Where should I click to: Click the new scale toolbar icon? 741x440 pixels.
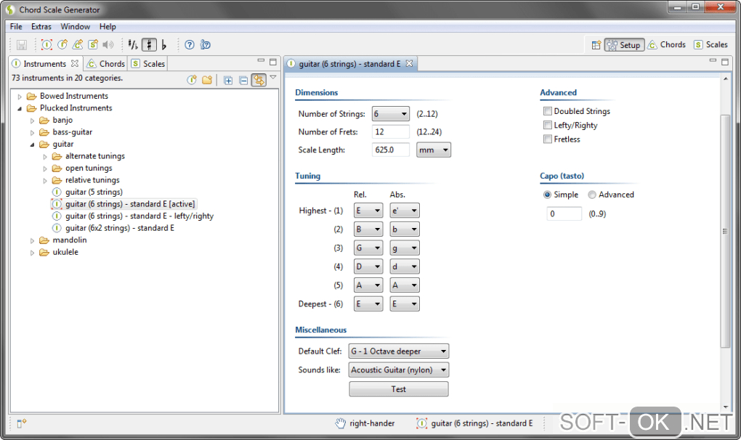93,45
